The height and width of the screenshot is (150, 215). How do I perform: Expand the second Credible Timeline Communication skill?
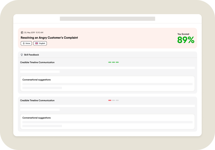click(37, 100)
